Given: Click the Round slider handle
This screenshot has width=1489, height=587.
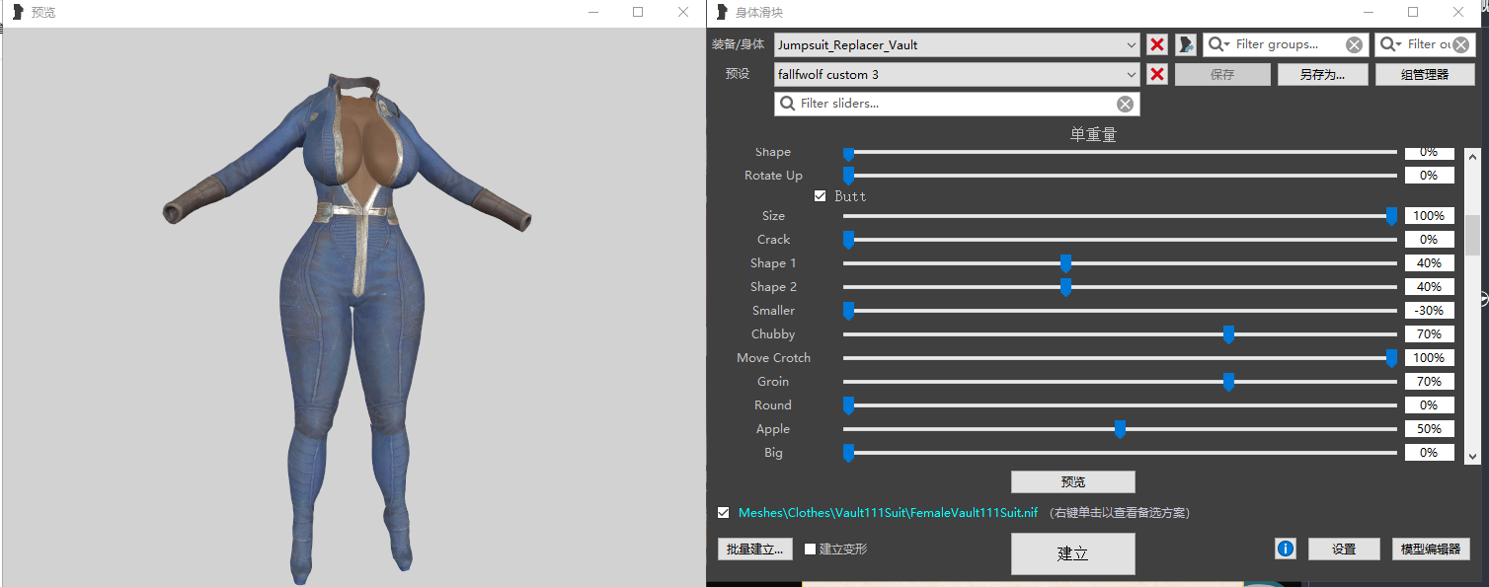Looking at the screenshot, I should point(848,404).
